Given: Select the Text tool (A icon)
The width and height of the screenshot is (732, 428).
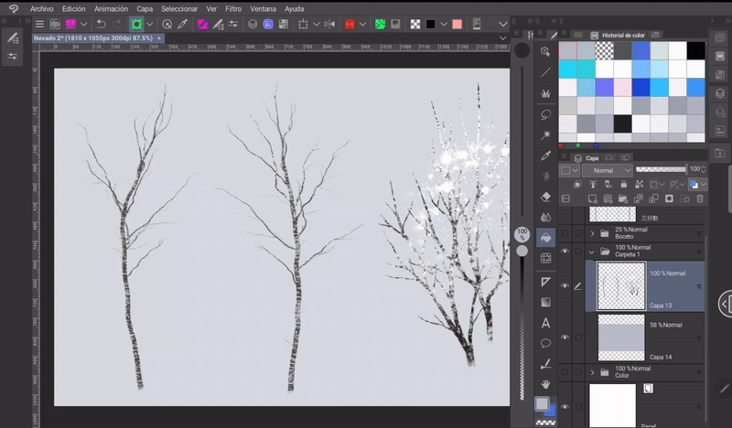Looking at the screenshot, I should [546, 323].
